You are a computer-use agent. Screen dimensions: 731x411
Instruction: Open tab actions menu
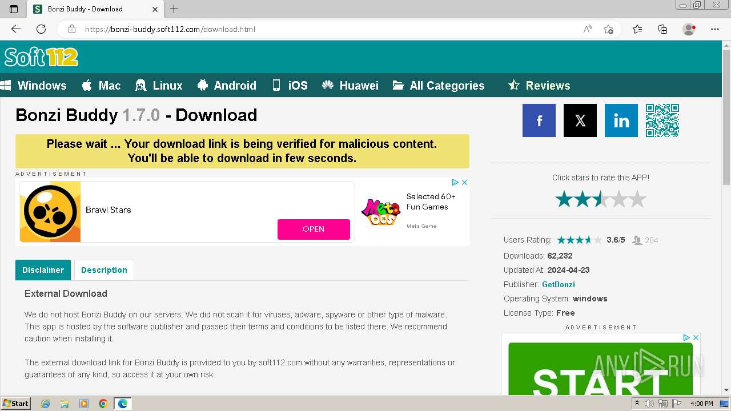tap(14, 9)
